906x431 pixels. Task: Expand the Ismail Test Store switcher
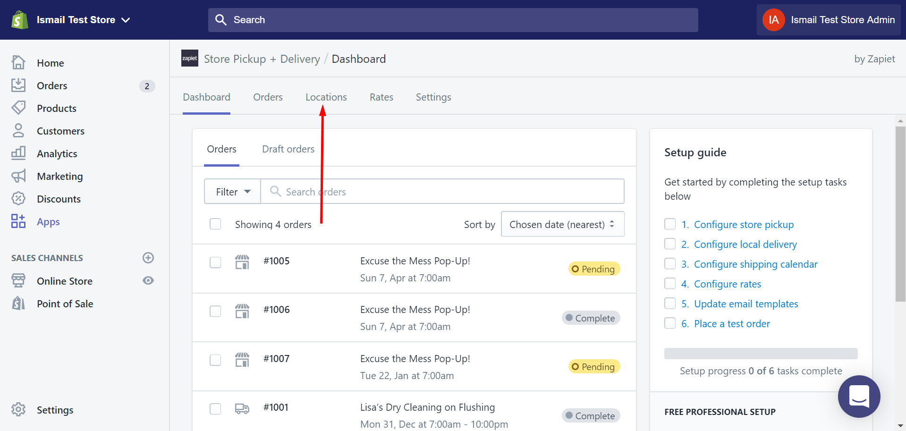click(x=83, y=20)
